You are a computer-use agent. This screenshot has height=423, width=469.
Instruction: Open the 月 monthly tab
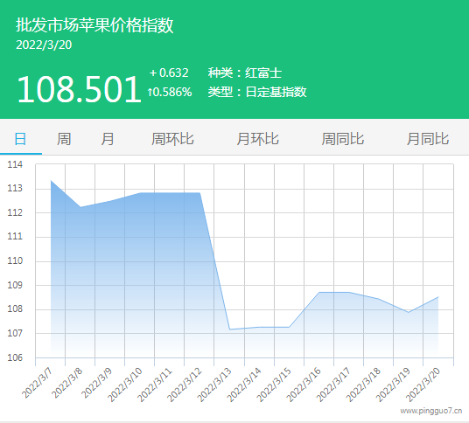[x=108, y=139]
